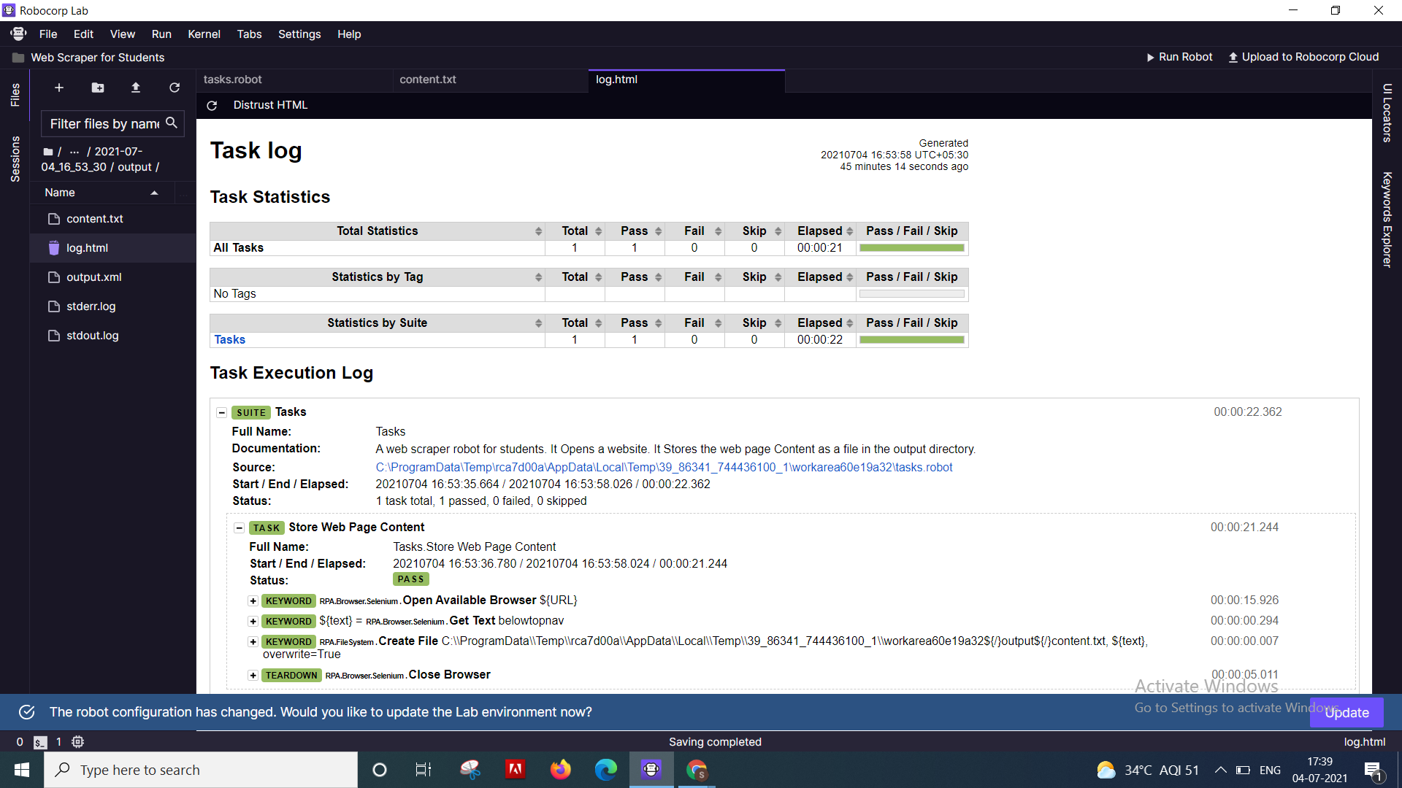Open the UI Locators side panel
Screen dimensions: 1402x788
click(1387, 113)
